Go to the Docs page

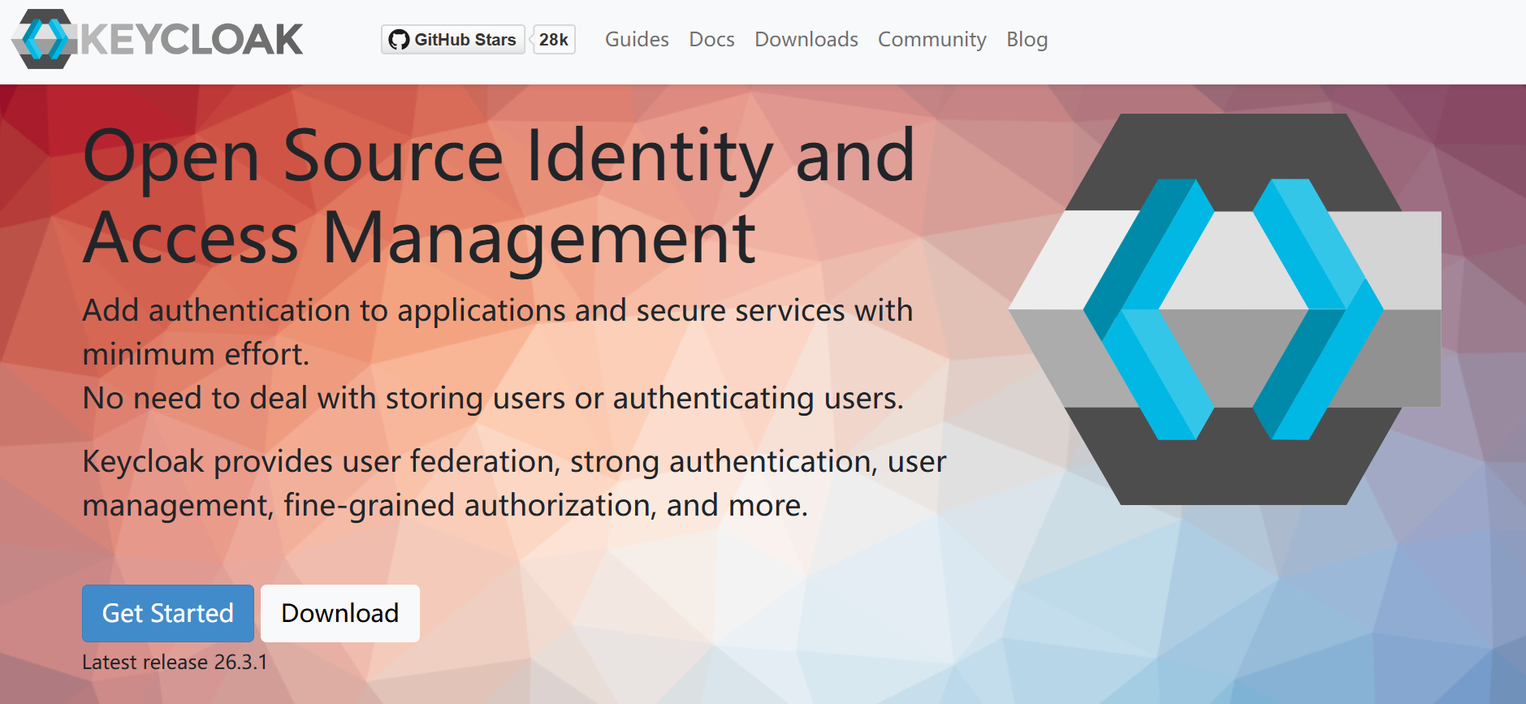(x=711, y=40)
